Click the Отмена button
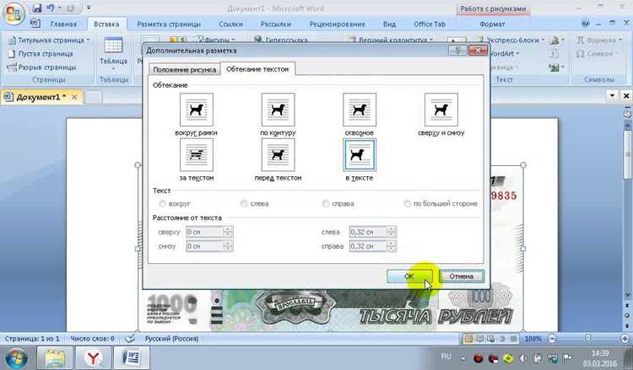633x370 pixels. point(462,276)
